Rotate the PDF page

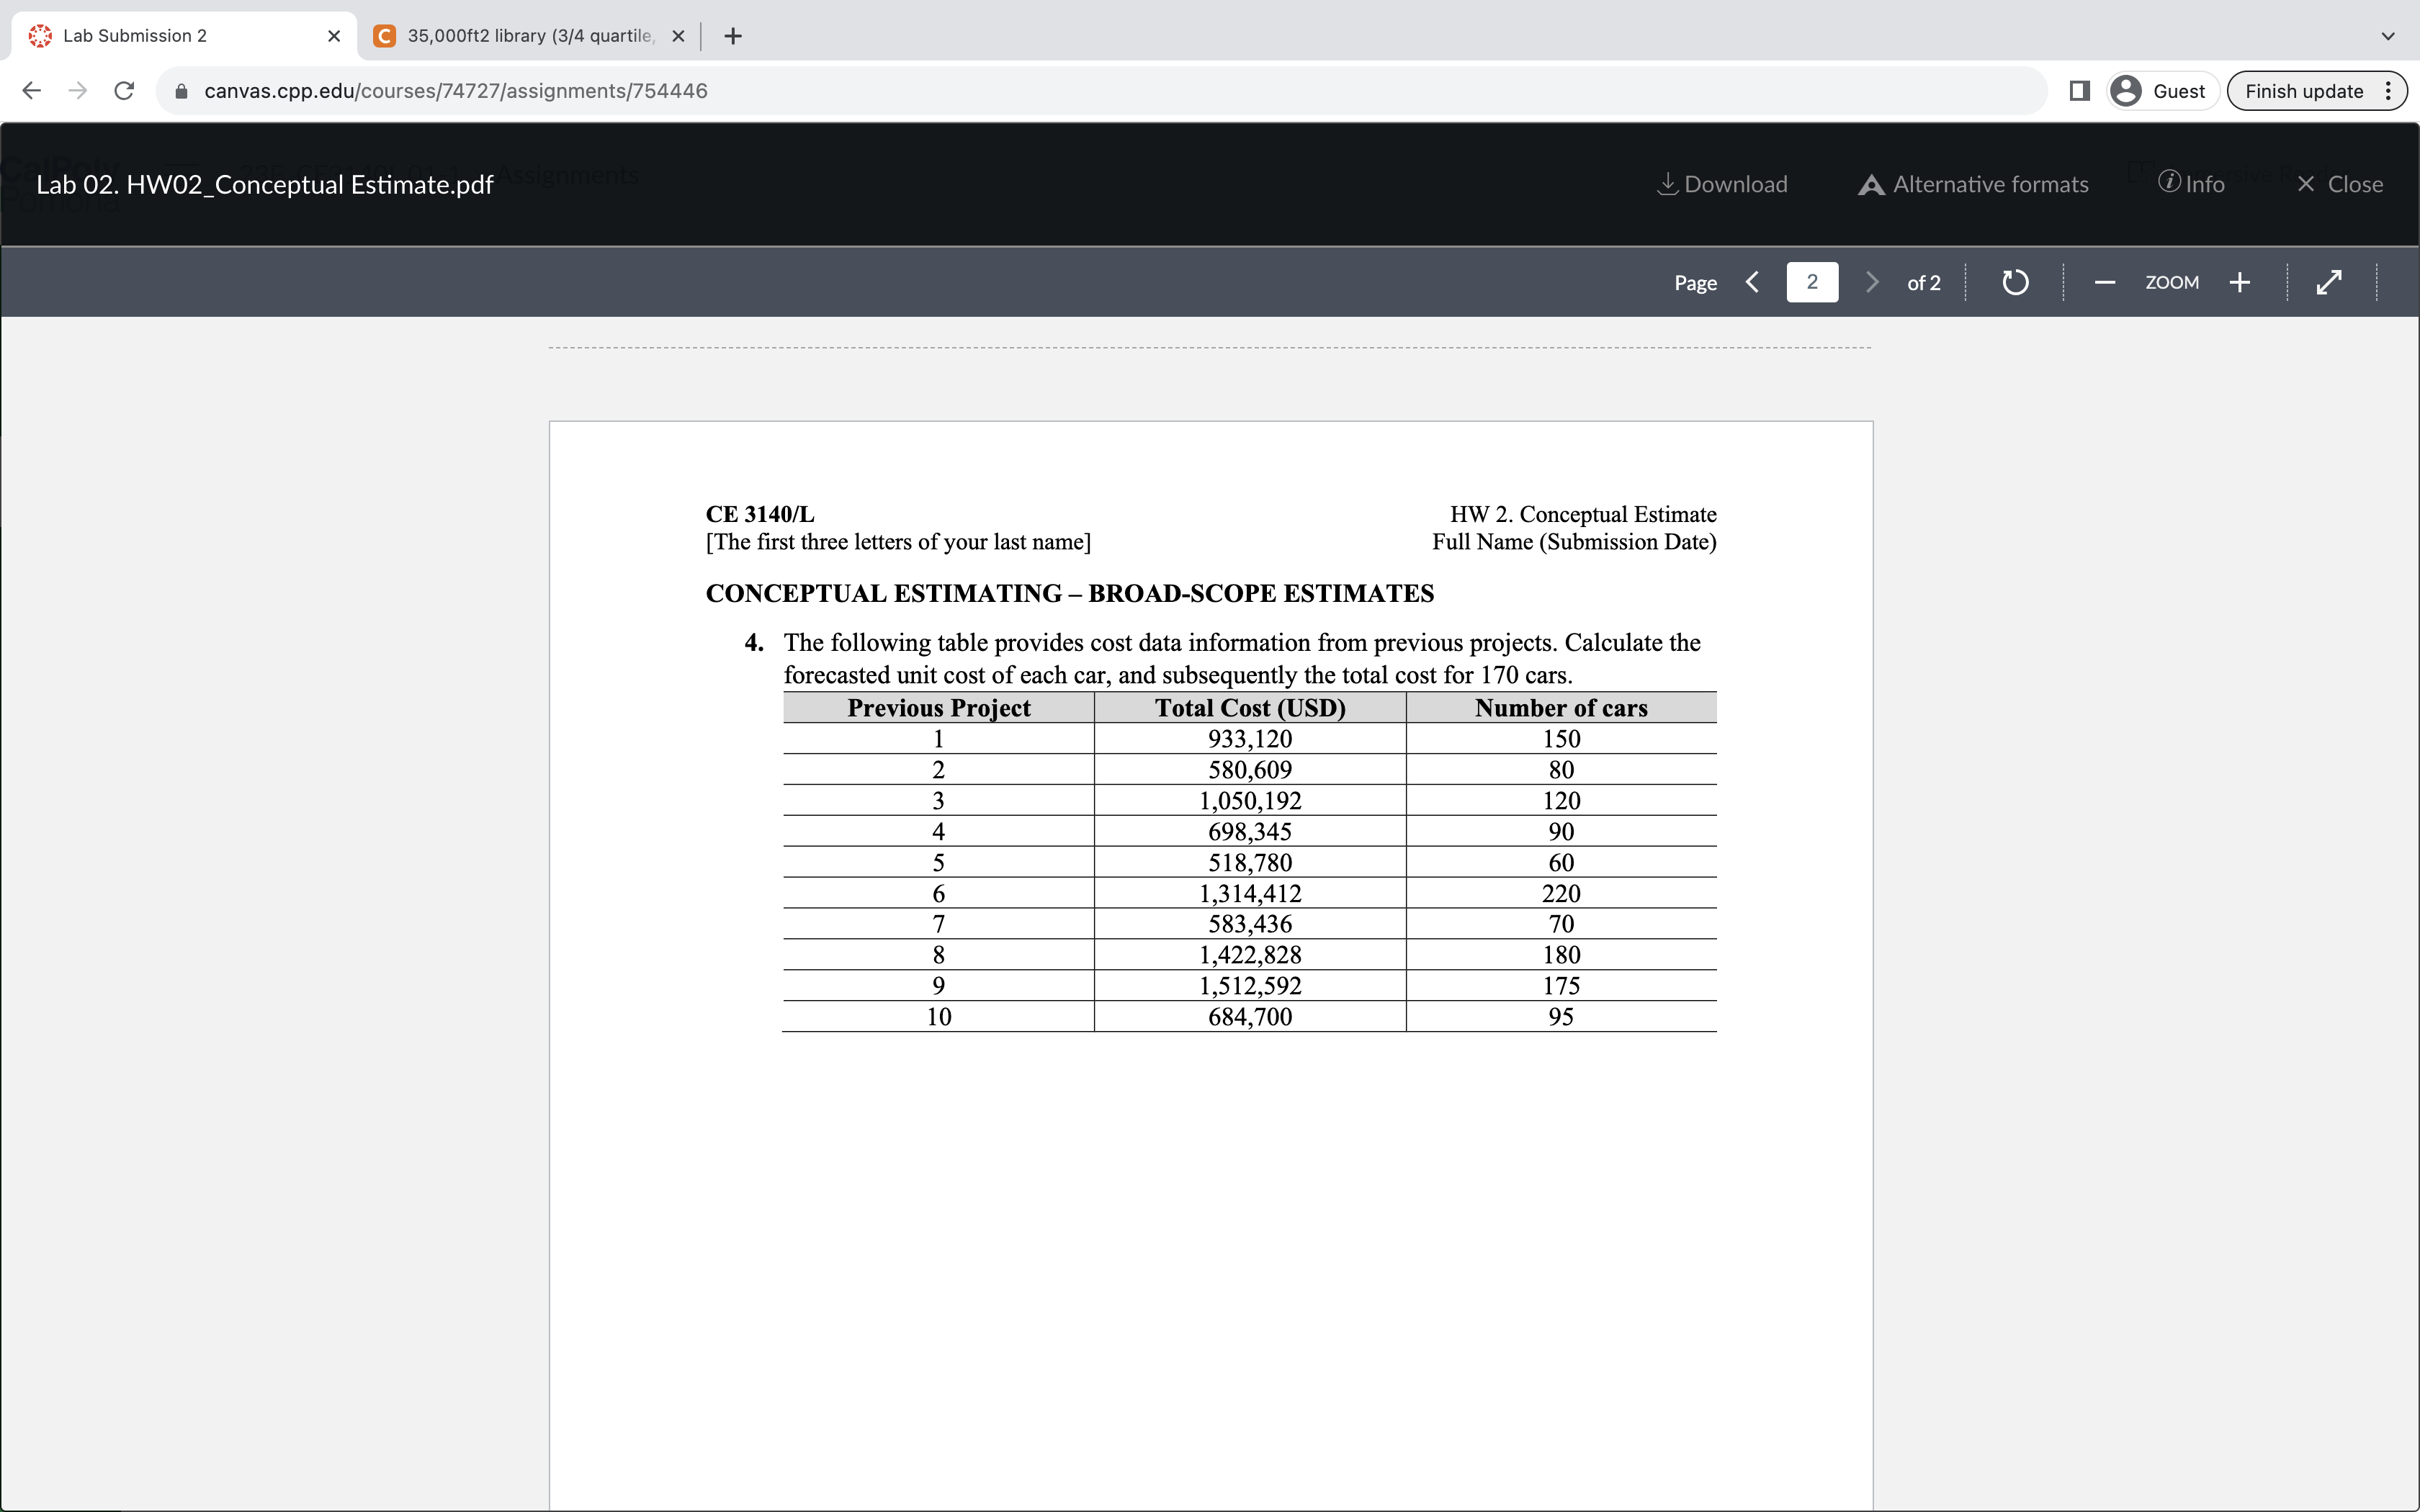coord(2015,282)
